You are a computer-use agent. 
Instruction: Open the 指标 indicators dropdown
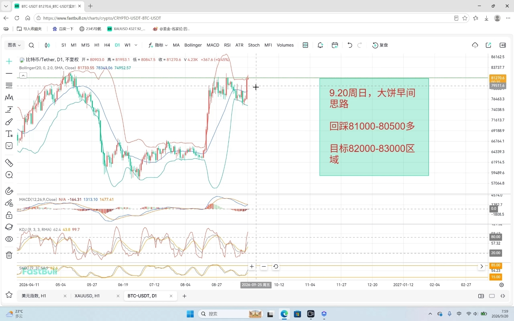point(158,45)
